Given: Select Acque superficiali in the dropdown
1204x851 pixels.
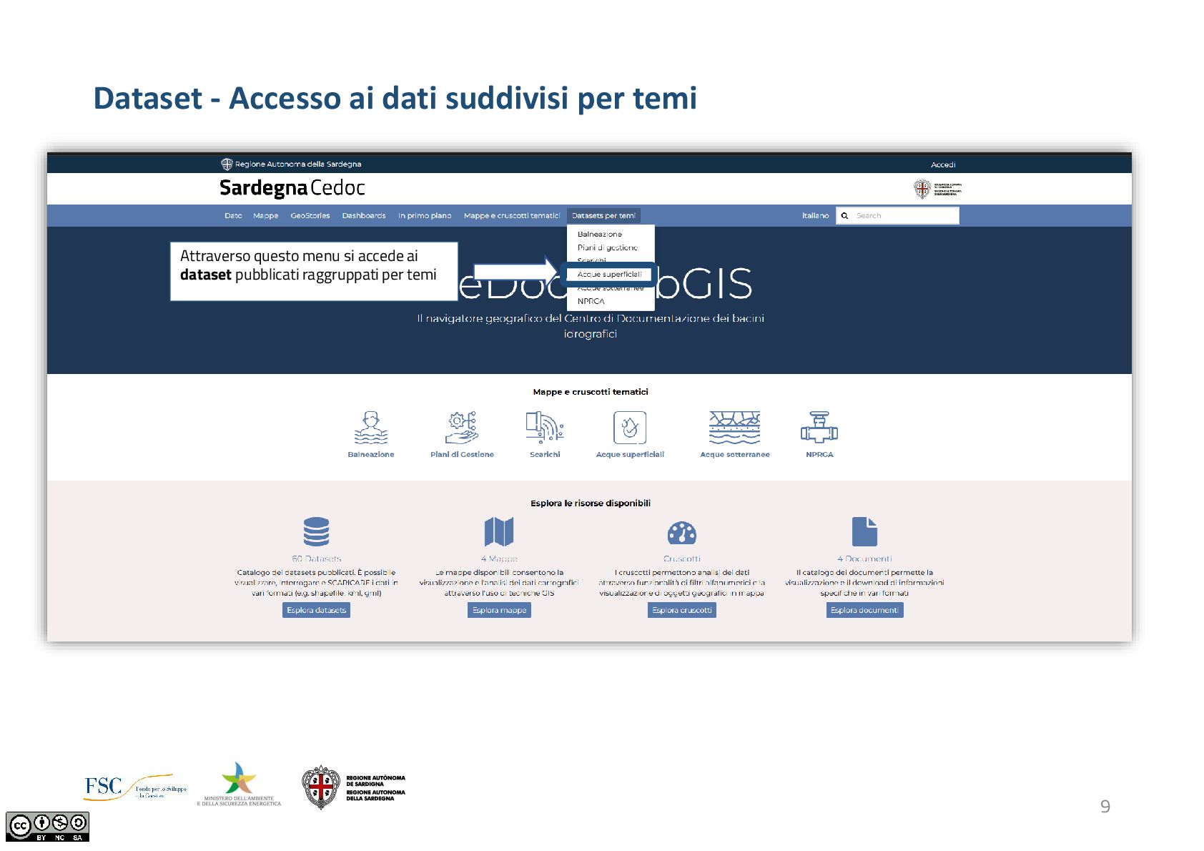Looking at the screenshot, I should pyautogui.click(x=609, y=274).
